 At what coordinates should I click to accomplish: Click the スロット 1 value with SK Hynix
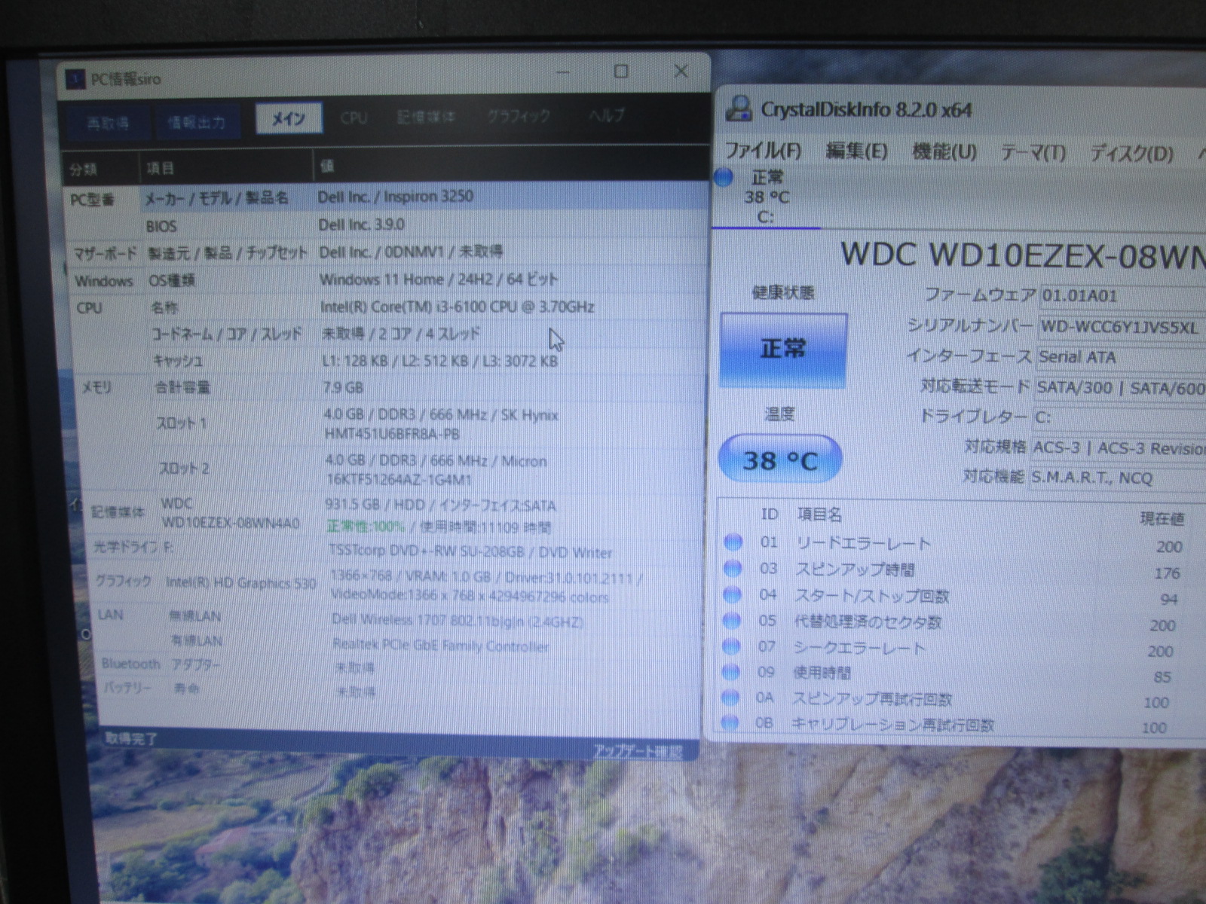pyautogui.click(x=441, y=423)
